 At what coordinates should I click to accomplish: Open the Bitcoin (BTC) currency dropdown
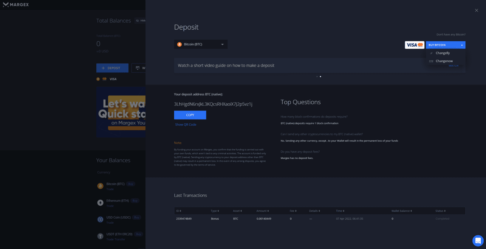201,44
